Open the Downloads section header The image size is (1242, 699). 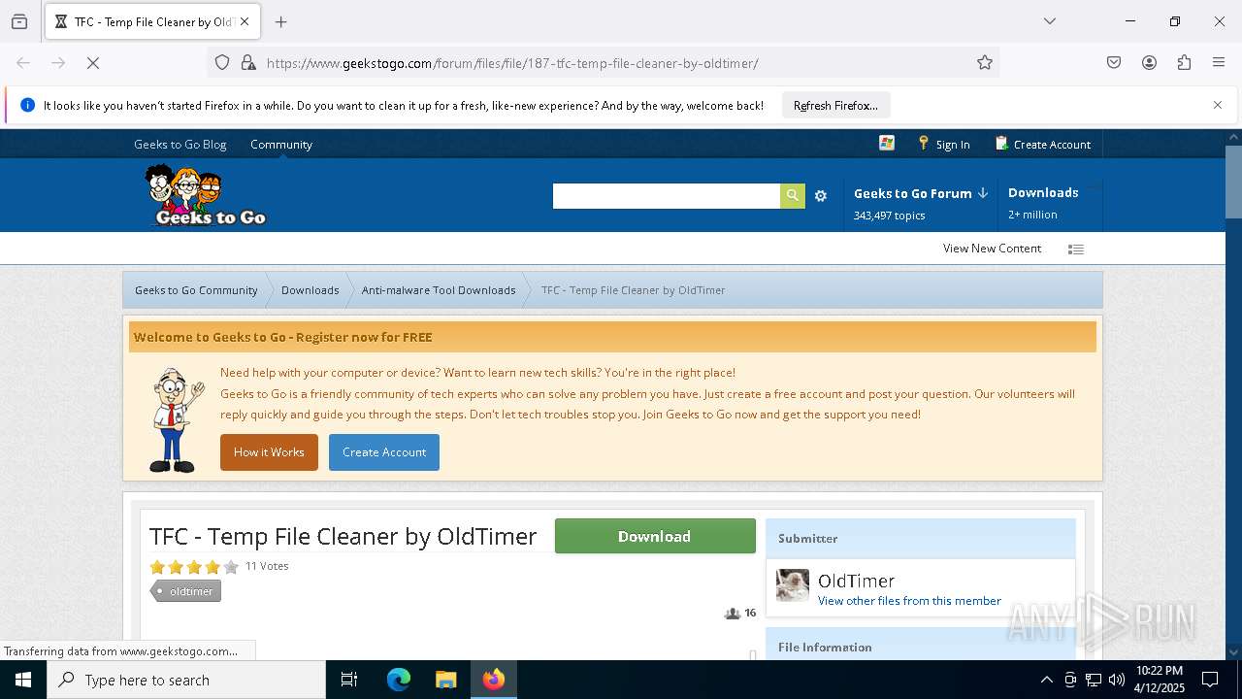pos(1043,192)
